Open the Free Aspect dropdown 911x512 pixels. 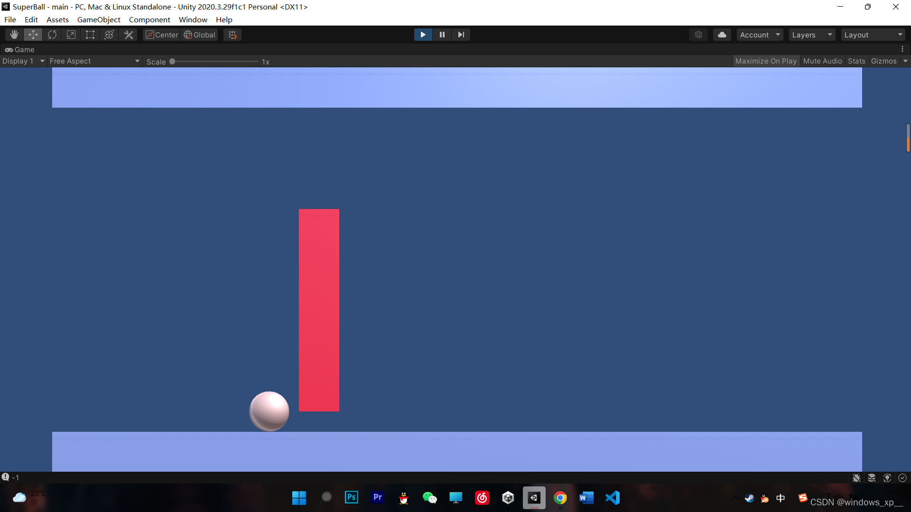click(94, 61)
